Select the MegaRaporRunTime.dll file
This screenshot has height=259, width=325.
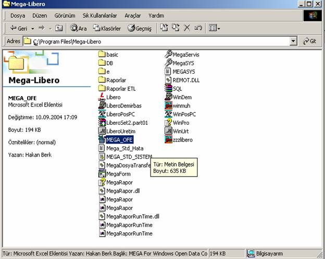coord(129,216)
